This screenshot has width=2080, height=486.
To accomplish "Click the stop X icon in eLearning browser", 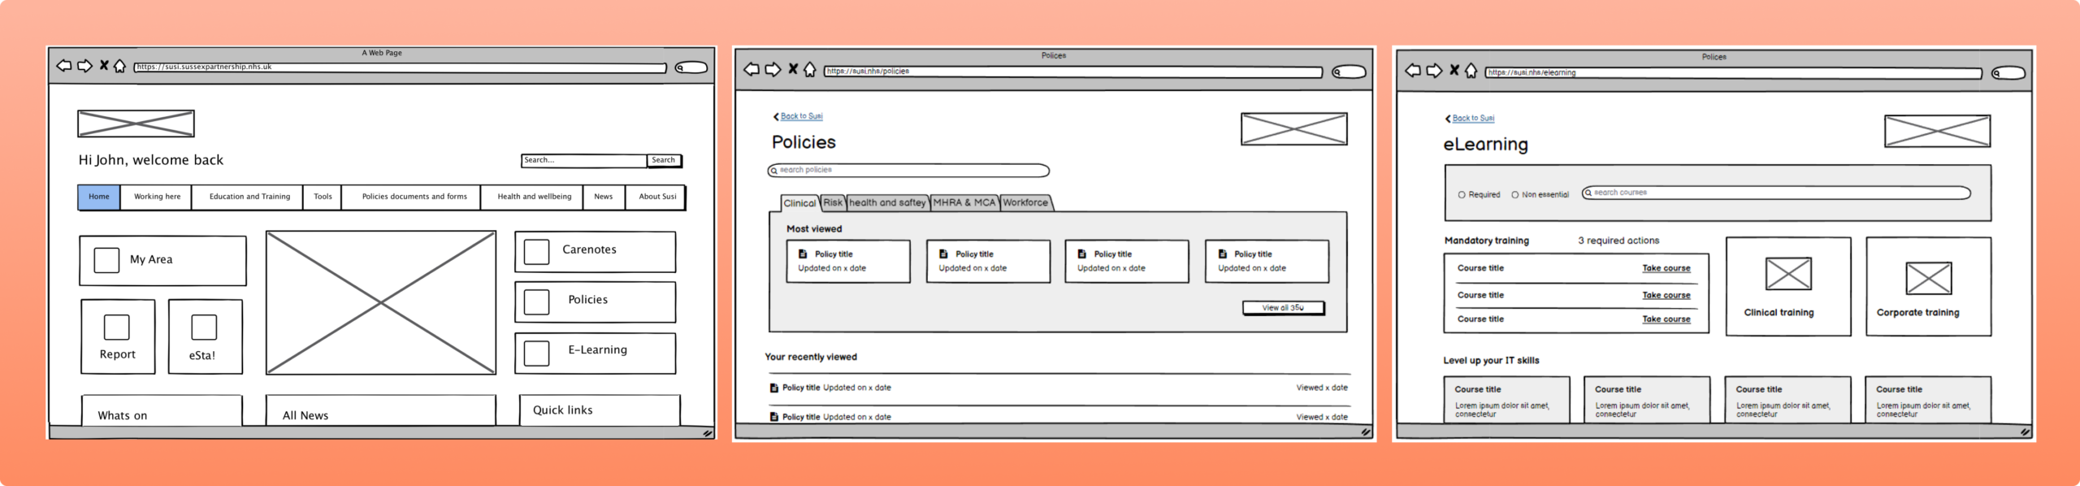I will pos(1454,71).
